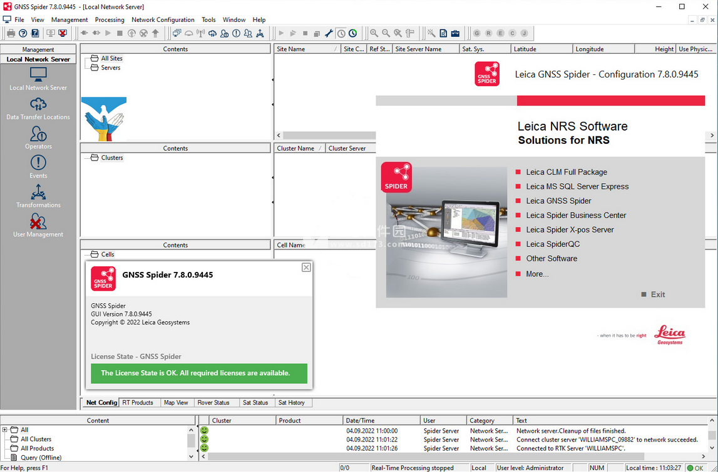The width and height of the screenshot is (718, 472).
Task: Open Operators in the Management sidebar
Action: tap(38, 138)
